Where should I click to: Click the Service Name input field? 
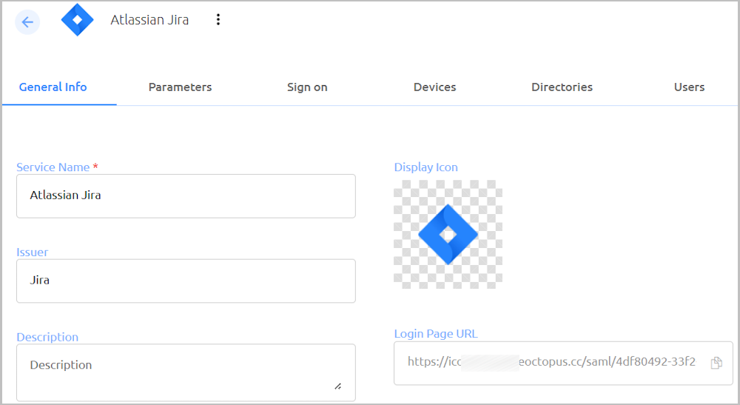186,196
